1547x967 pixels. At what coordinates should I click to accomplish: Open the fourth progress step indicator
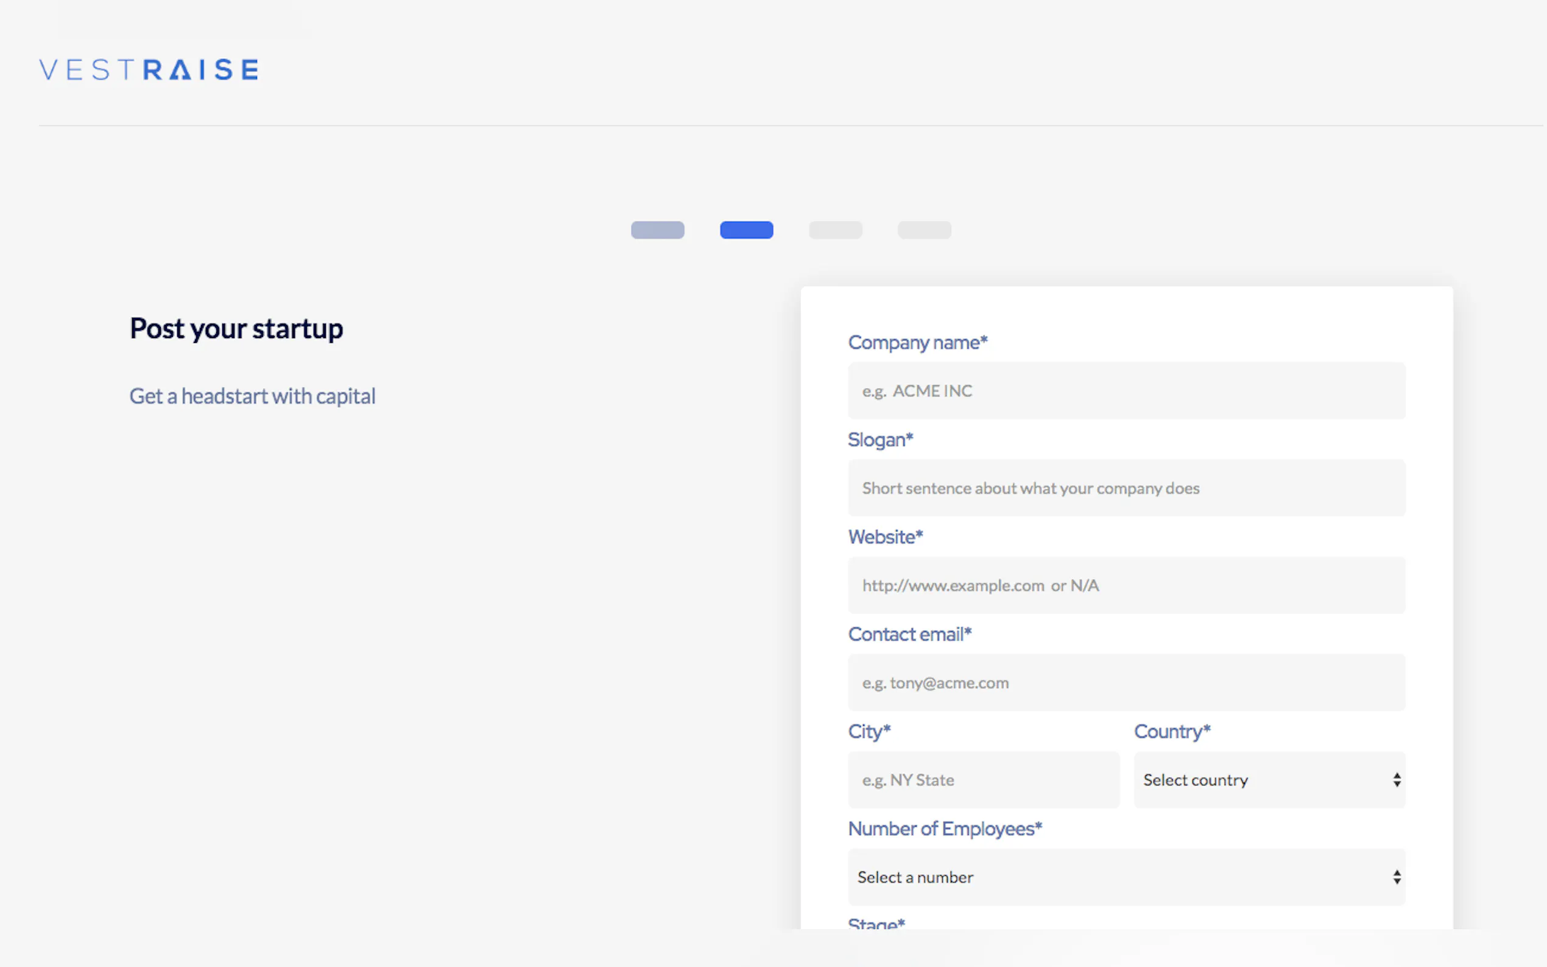pos(924,230)
